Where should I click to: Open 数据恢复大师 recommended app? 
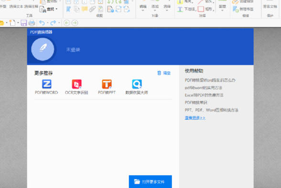click(137, 87)
